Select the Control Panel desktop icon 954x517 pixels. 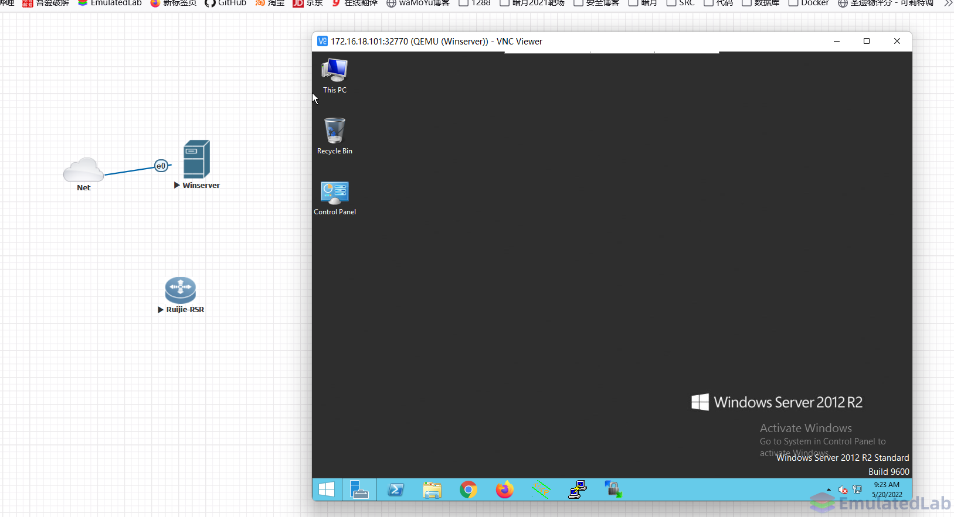pyautogui.click(x=335, y=198)
